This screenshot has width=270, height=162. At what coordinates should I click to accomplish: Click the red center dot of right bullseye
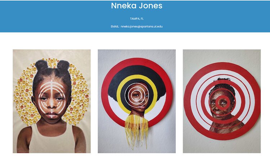coord(221,103)
